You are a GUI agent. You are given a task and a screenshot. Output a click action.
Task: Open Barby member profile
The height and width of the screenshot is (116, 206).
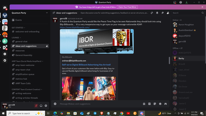point(188,59)
